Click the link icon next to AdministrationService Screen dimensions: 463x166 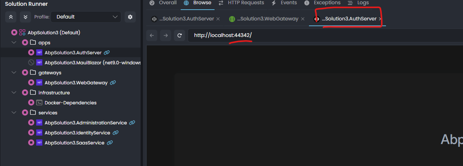tap(132, 122)
